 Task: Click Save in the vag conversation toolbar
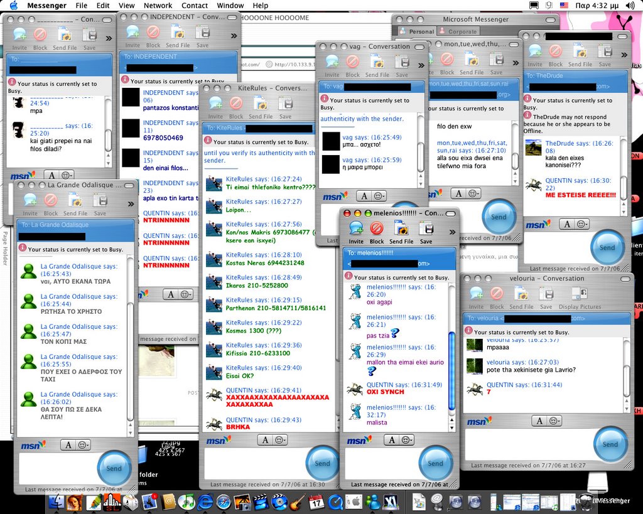pos(401,66)
